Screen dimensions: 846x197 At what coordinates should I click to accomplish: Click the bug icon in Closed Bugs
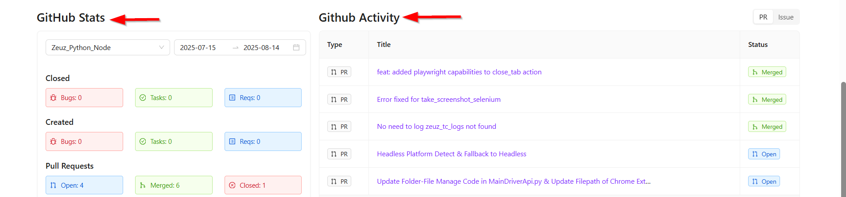[x=53, y=97]
